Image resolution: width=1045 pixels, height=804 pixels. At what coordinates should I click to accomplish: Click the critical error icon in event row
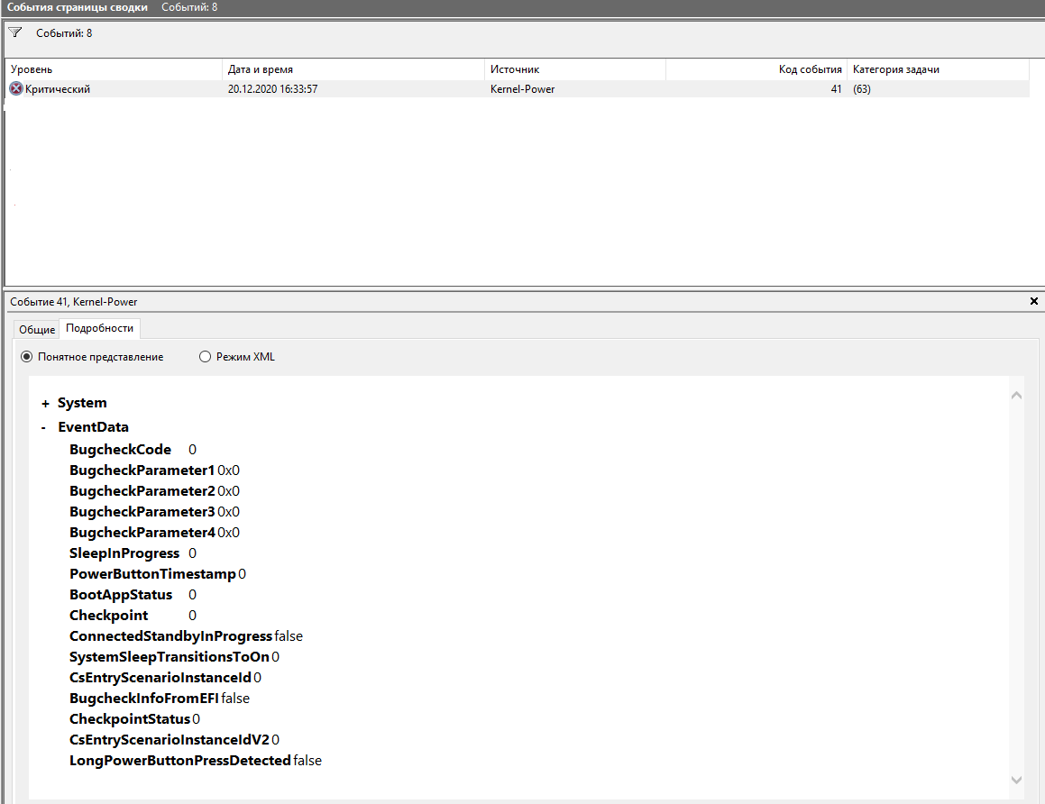16,88
